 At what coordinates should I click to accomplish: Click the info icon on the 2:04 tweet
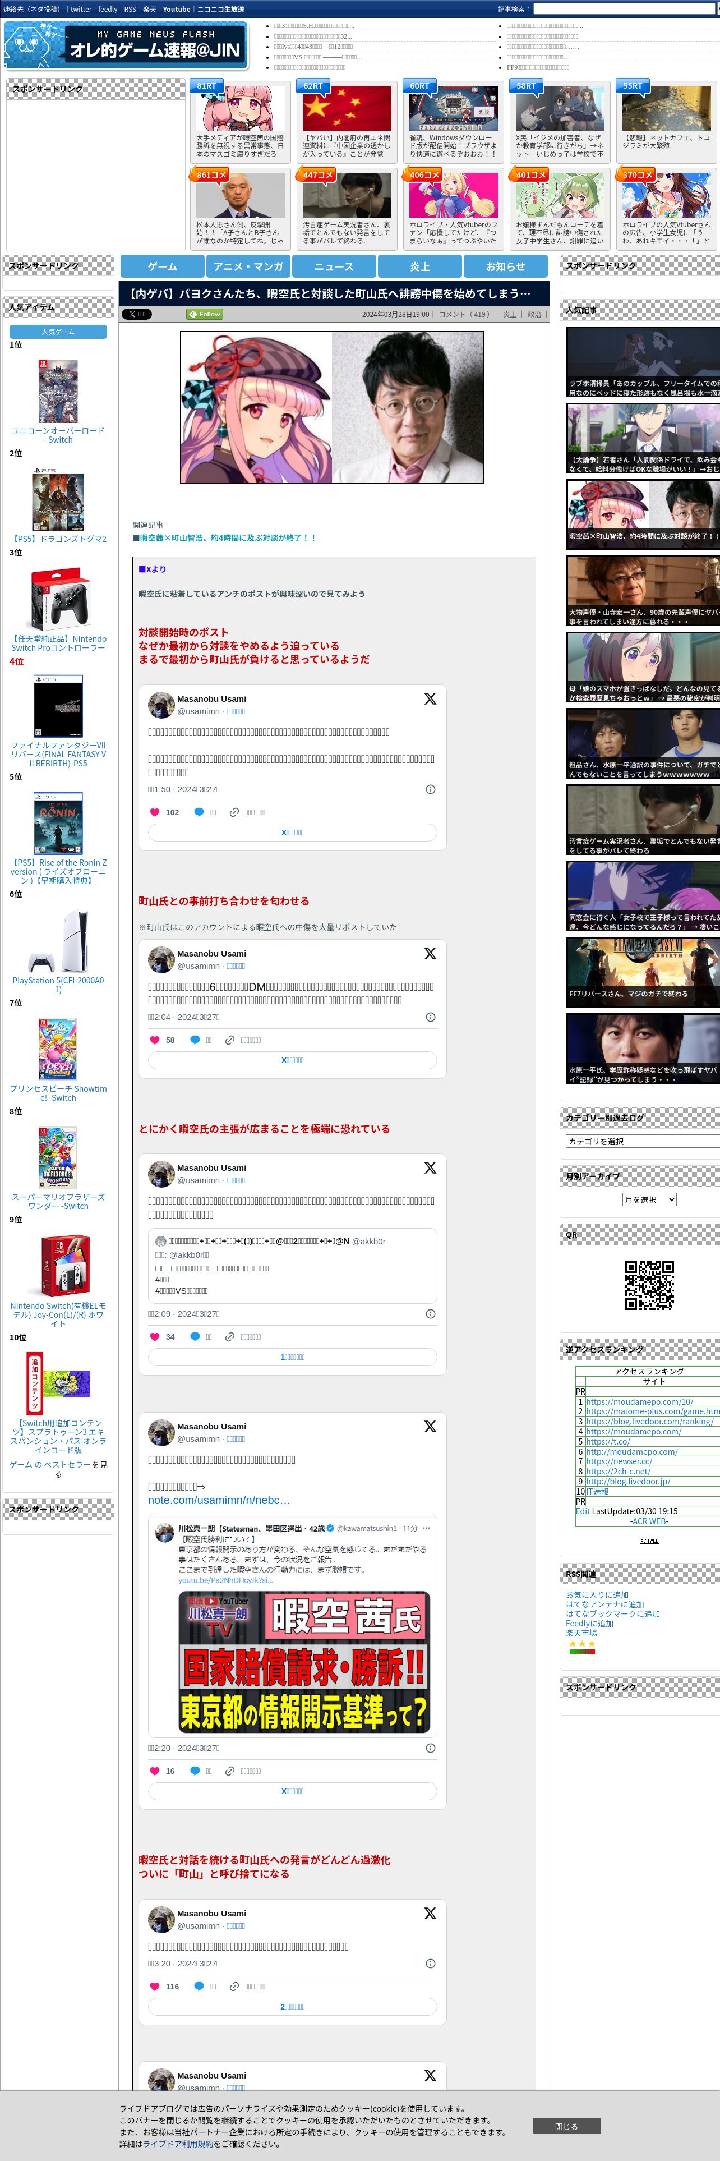430,1018
